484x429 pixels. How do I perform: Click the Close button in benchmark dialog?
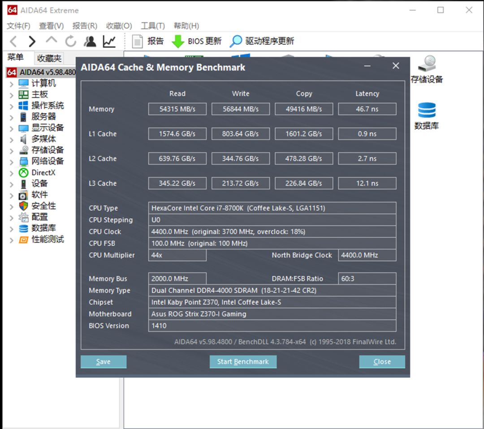(x=382, y=362)
